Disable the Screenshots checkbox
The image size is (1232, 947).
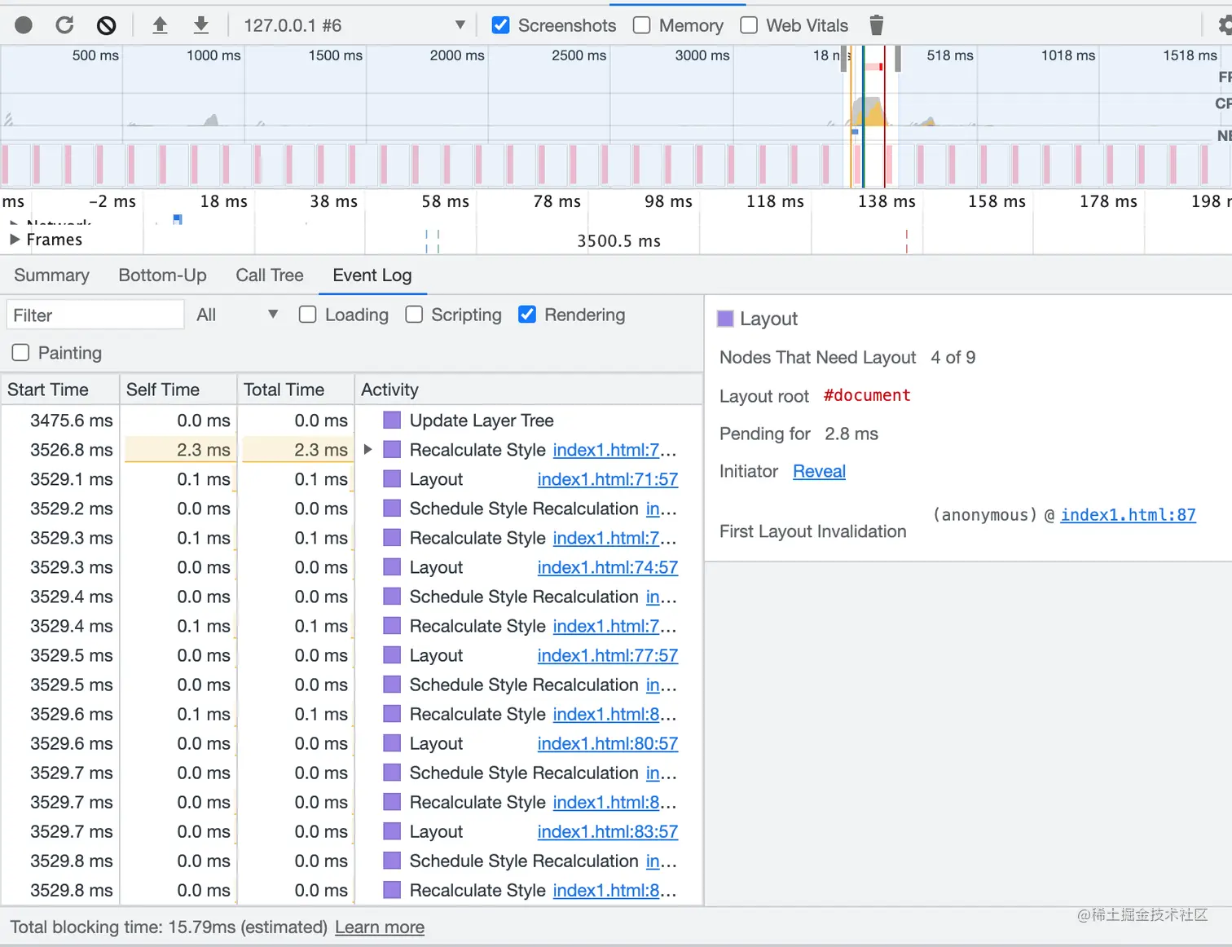pyautogui.click(x=501, y=25)
